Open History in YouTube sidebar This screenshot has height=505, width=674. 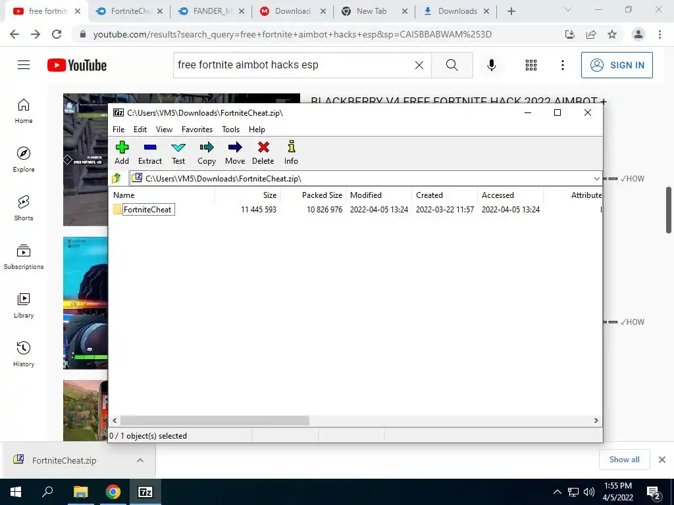pyautogui.click(x=24, y=354)
